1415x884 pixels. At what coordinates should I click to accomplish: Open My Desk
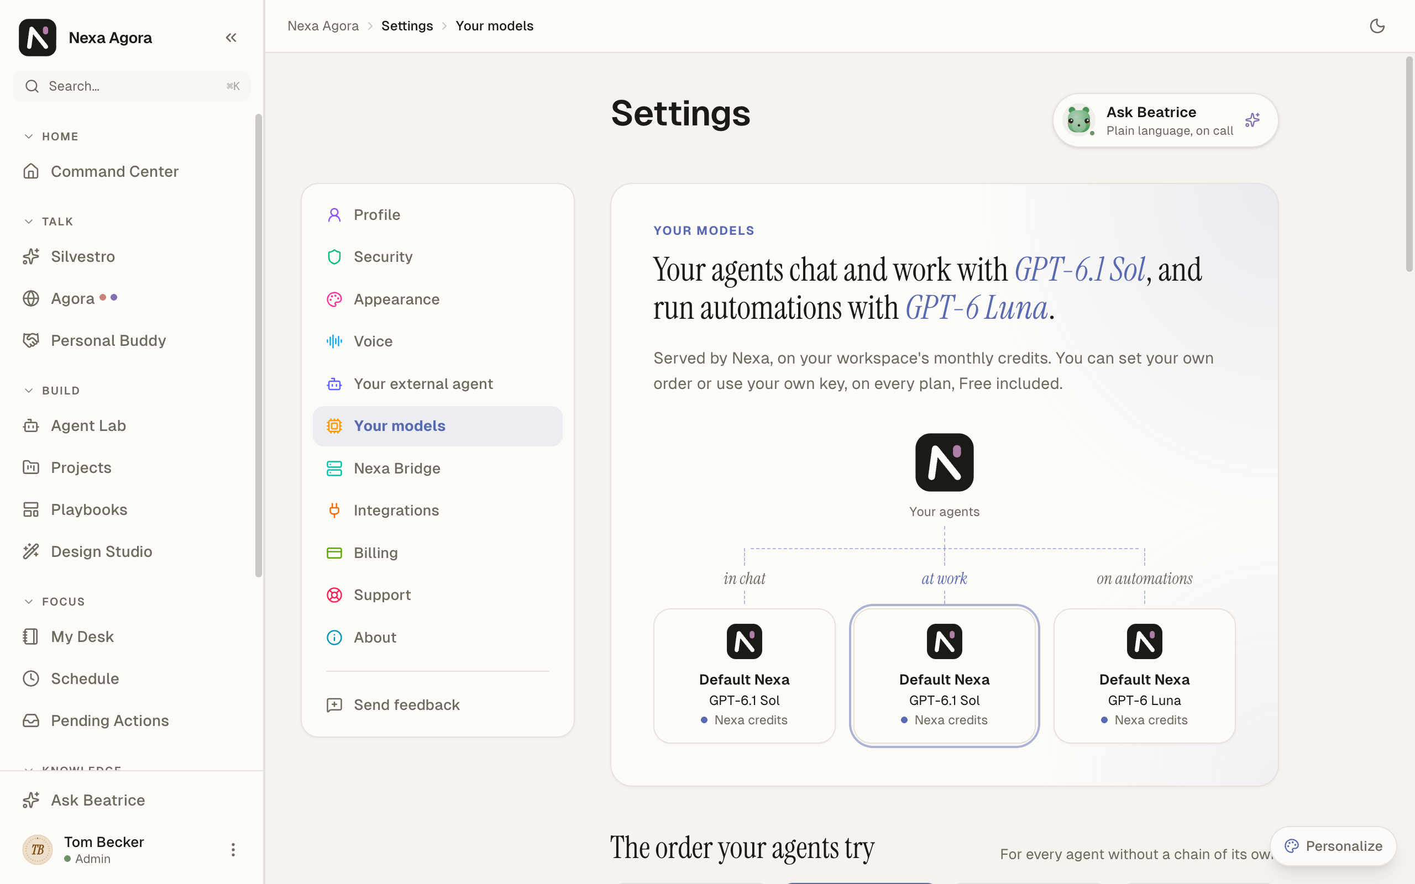132,636
